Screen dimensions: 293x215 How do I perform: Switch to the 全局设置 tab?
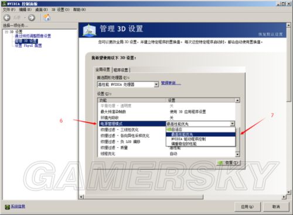click(x=103, y=70)
